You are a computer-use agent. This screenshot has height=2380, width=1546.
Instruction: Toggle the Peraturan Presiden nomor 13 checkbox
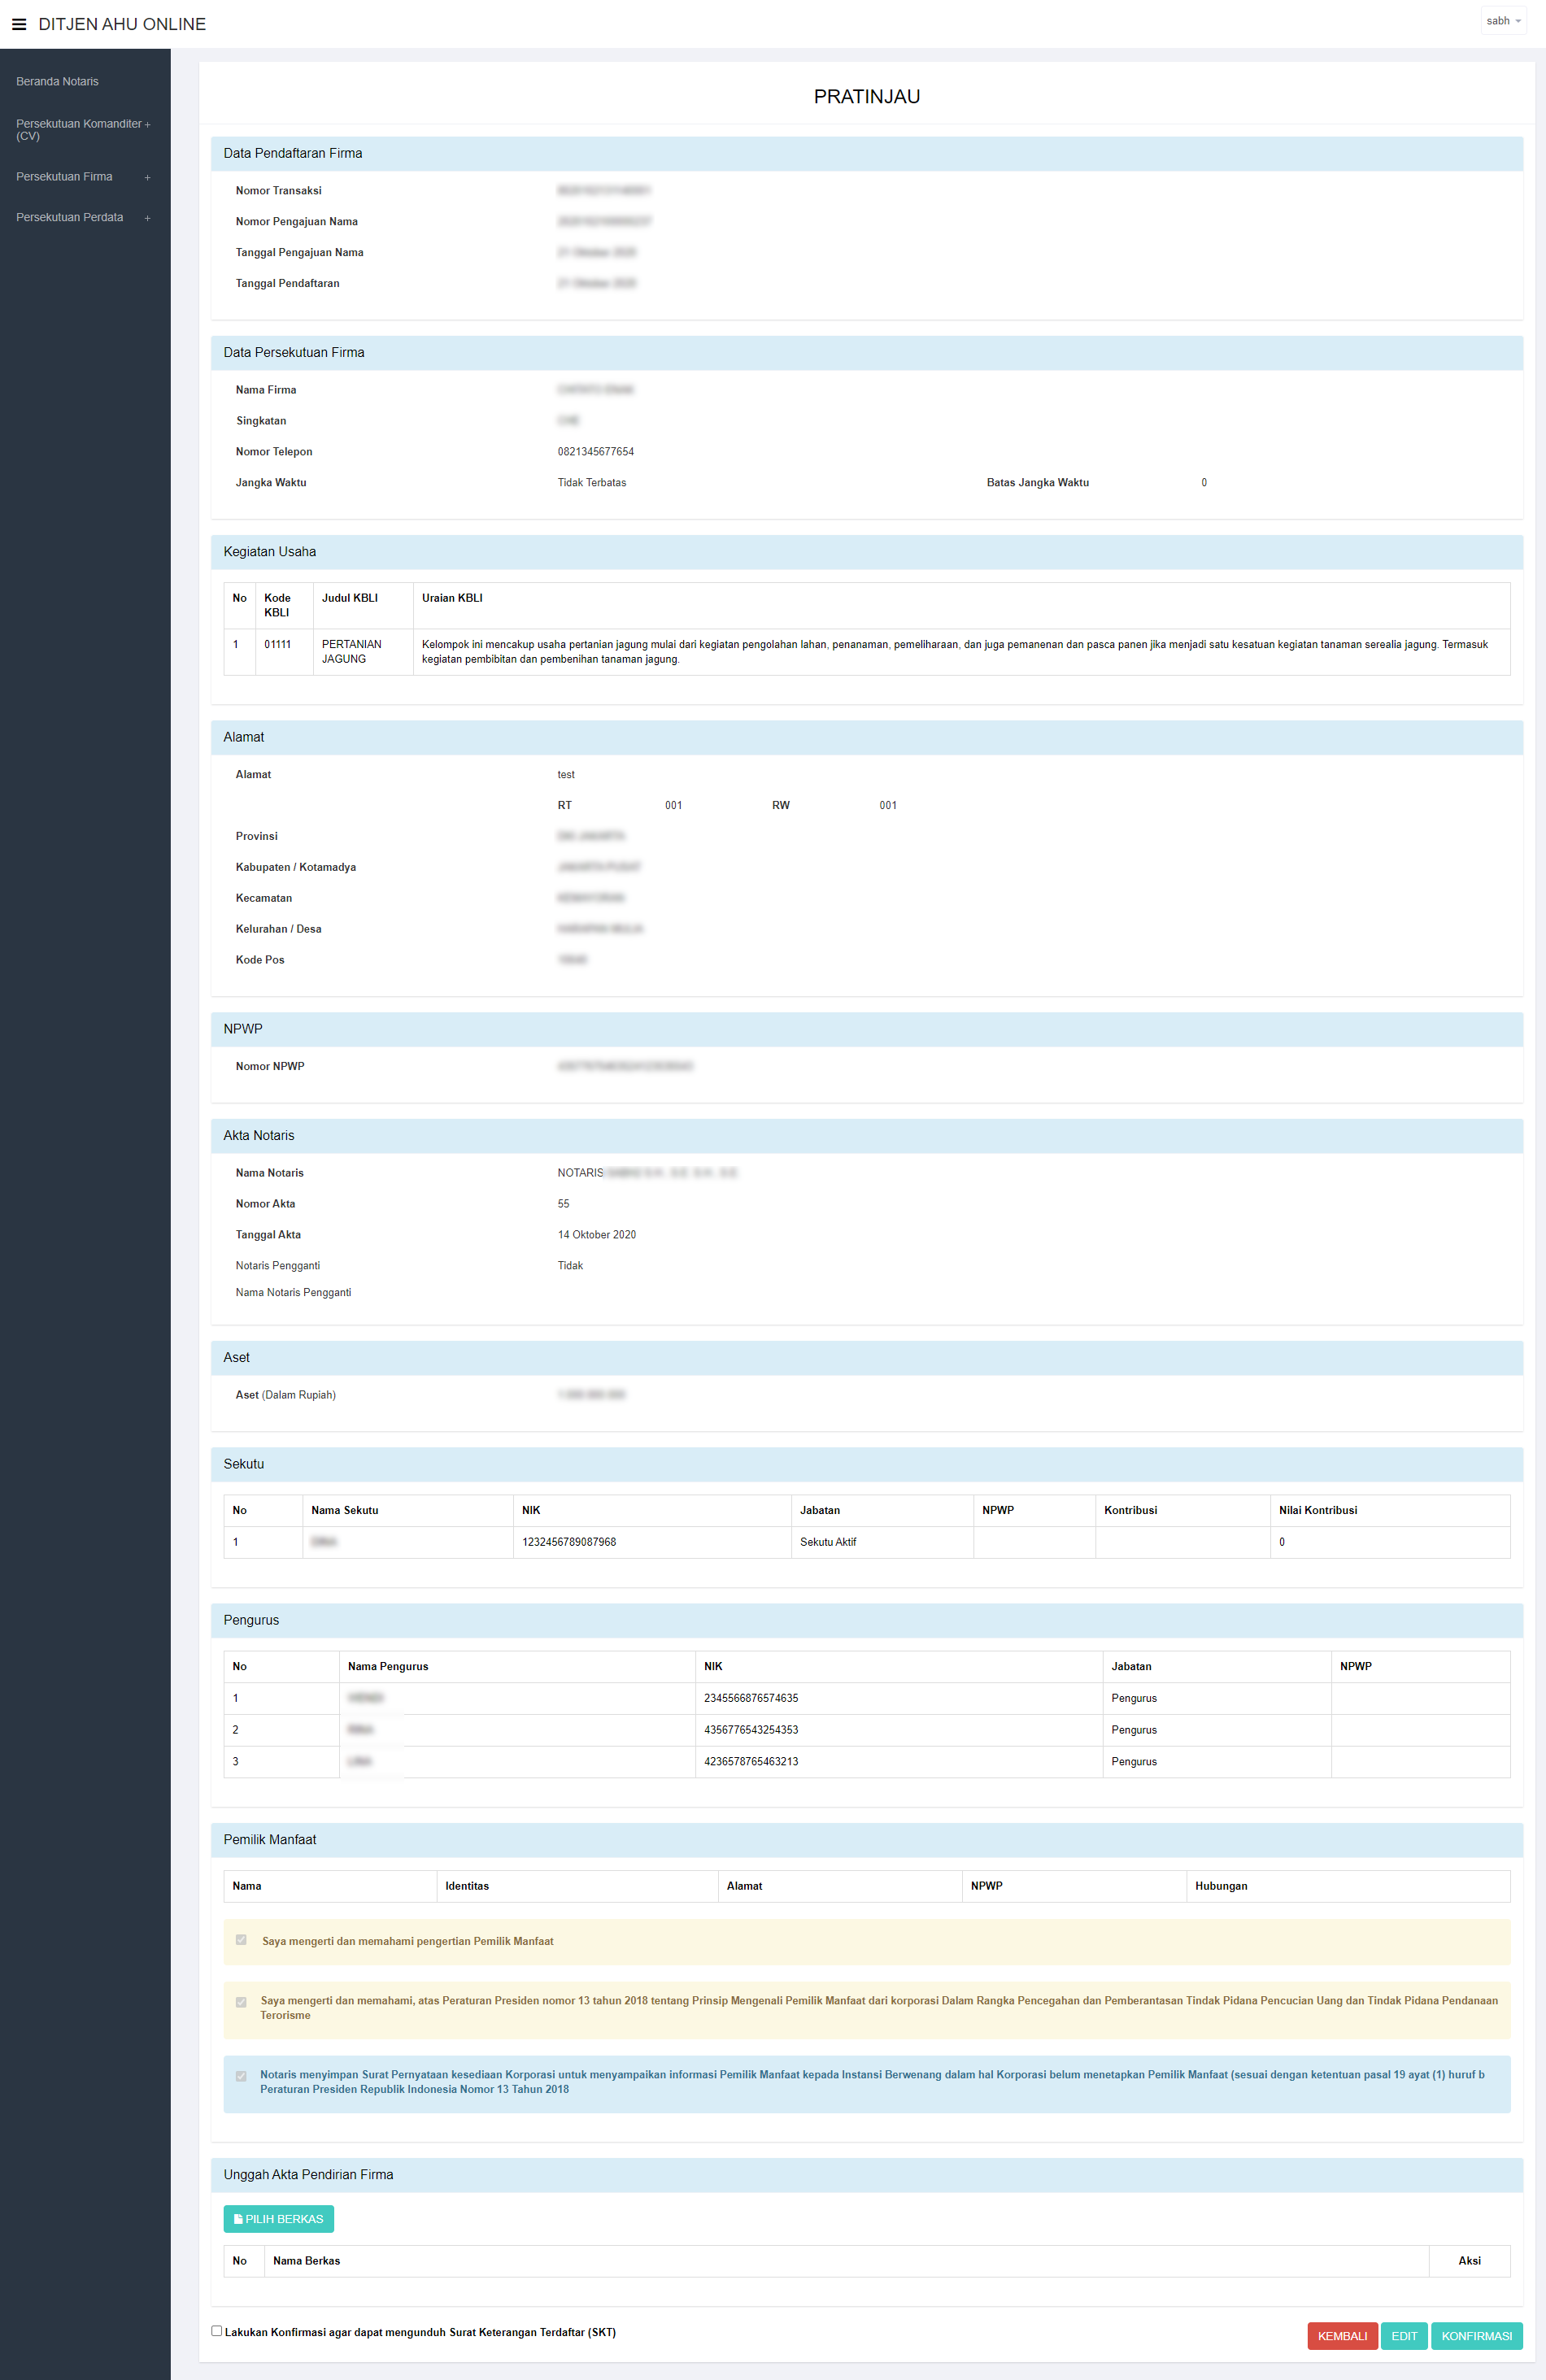(x=241, y=2002)
